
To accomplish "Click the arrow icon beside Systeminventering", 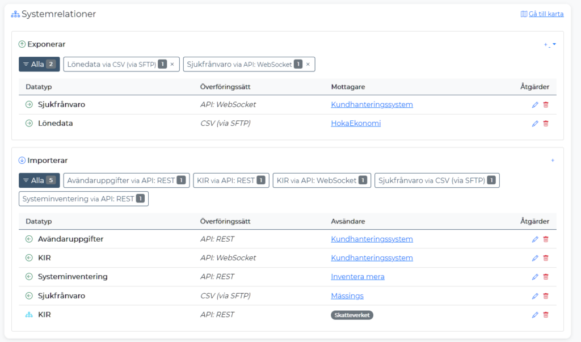I will [x=29, y=277].
